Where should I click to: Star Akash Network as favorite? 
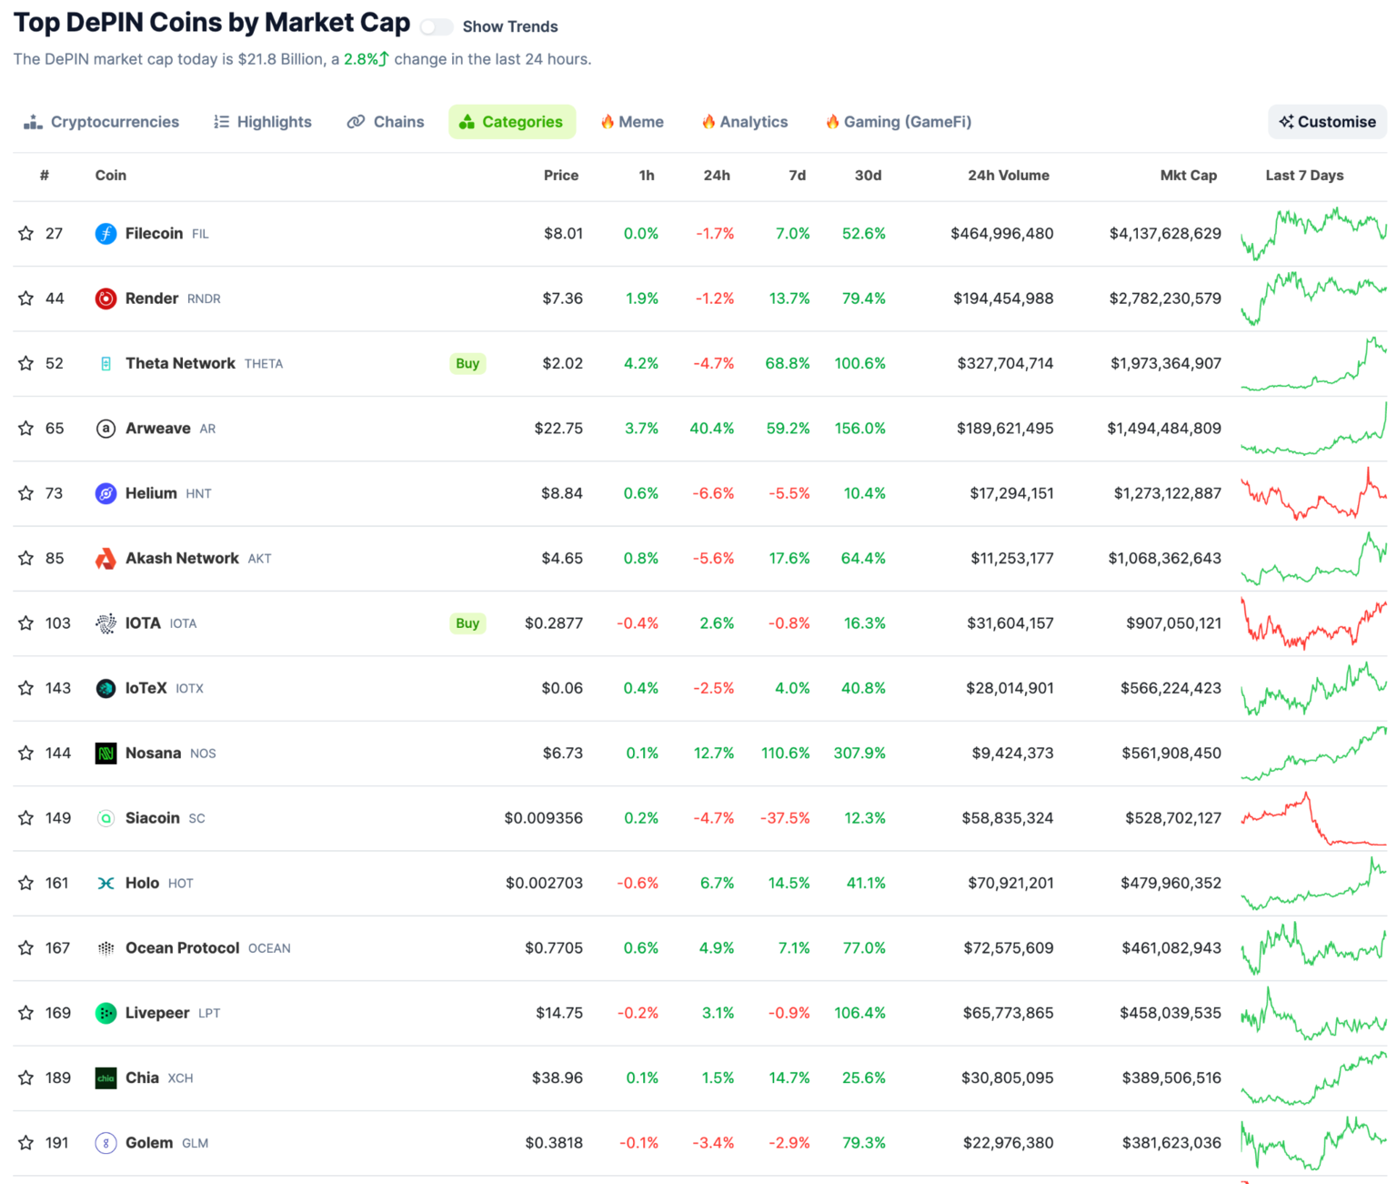point(26,558)
